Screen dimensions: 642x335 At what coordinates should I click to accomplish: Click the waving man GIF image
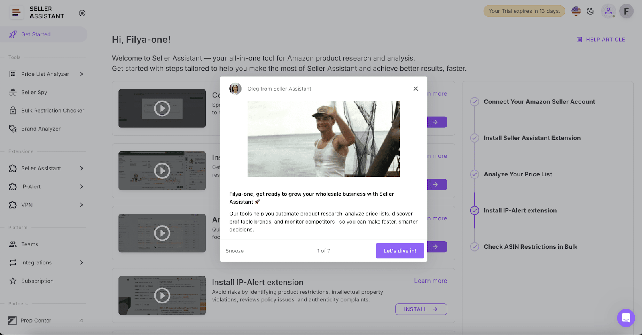[x=323, y=139]
